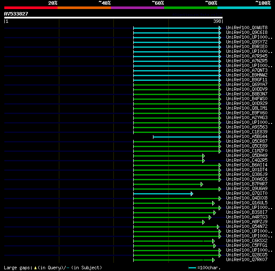Screen dimensions: 275x271
Task: Open hit UniRef100_A4RTG3
Action: tap(247, 217)
